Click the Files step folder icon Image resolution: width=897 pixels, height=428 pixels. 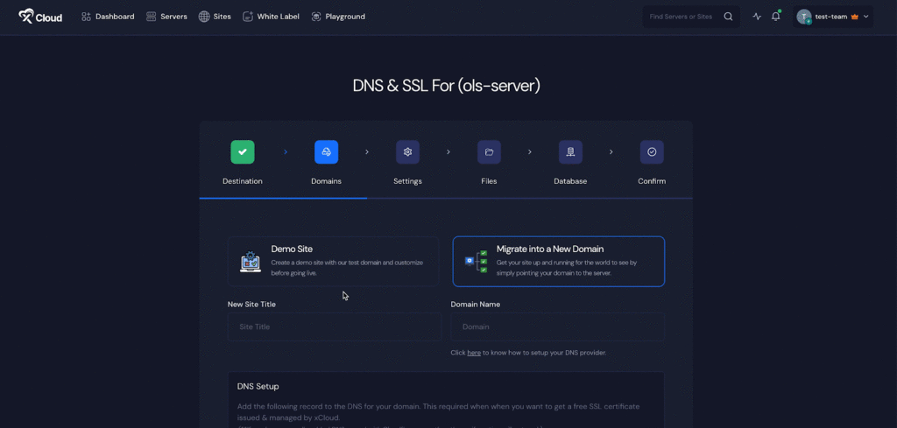pos(489,151)
